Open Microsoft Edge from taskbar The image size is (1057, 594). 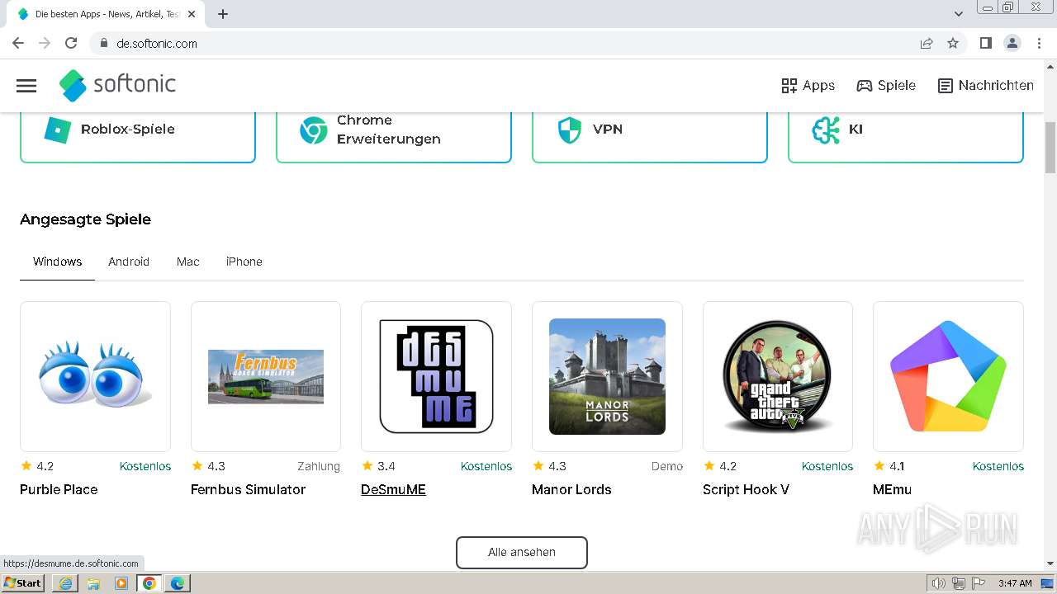click(x=178, y=583)
